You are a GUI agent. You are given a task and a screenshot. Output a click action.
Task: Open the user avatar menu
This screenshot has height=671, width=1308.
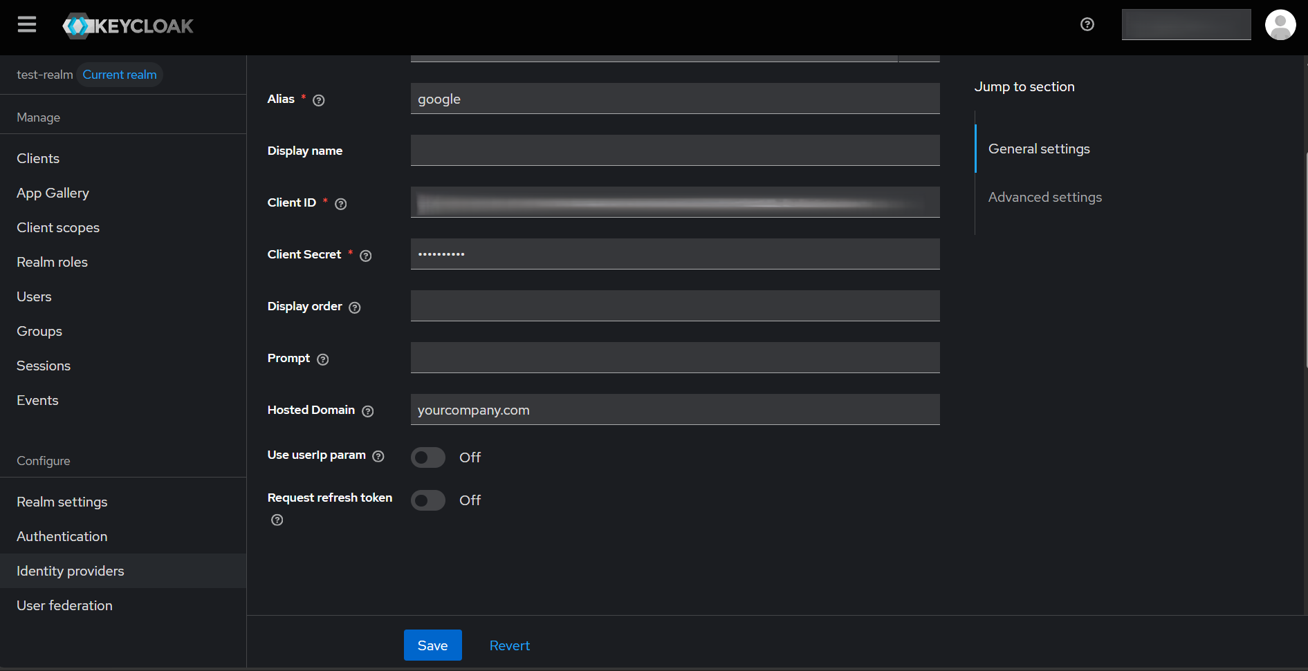(1280, 25)
